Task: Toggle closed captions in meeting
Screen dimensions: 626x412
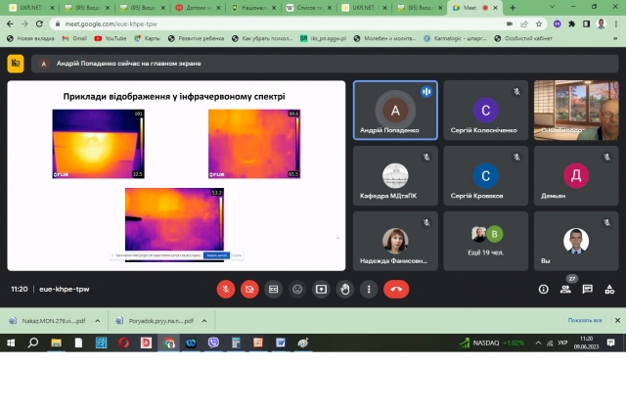Action: point(274,289)
